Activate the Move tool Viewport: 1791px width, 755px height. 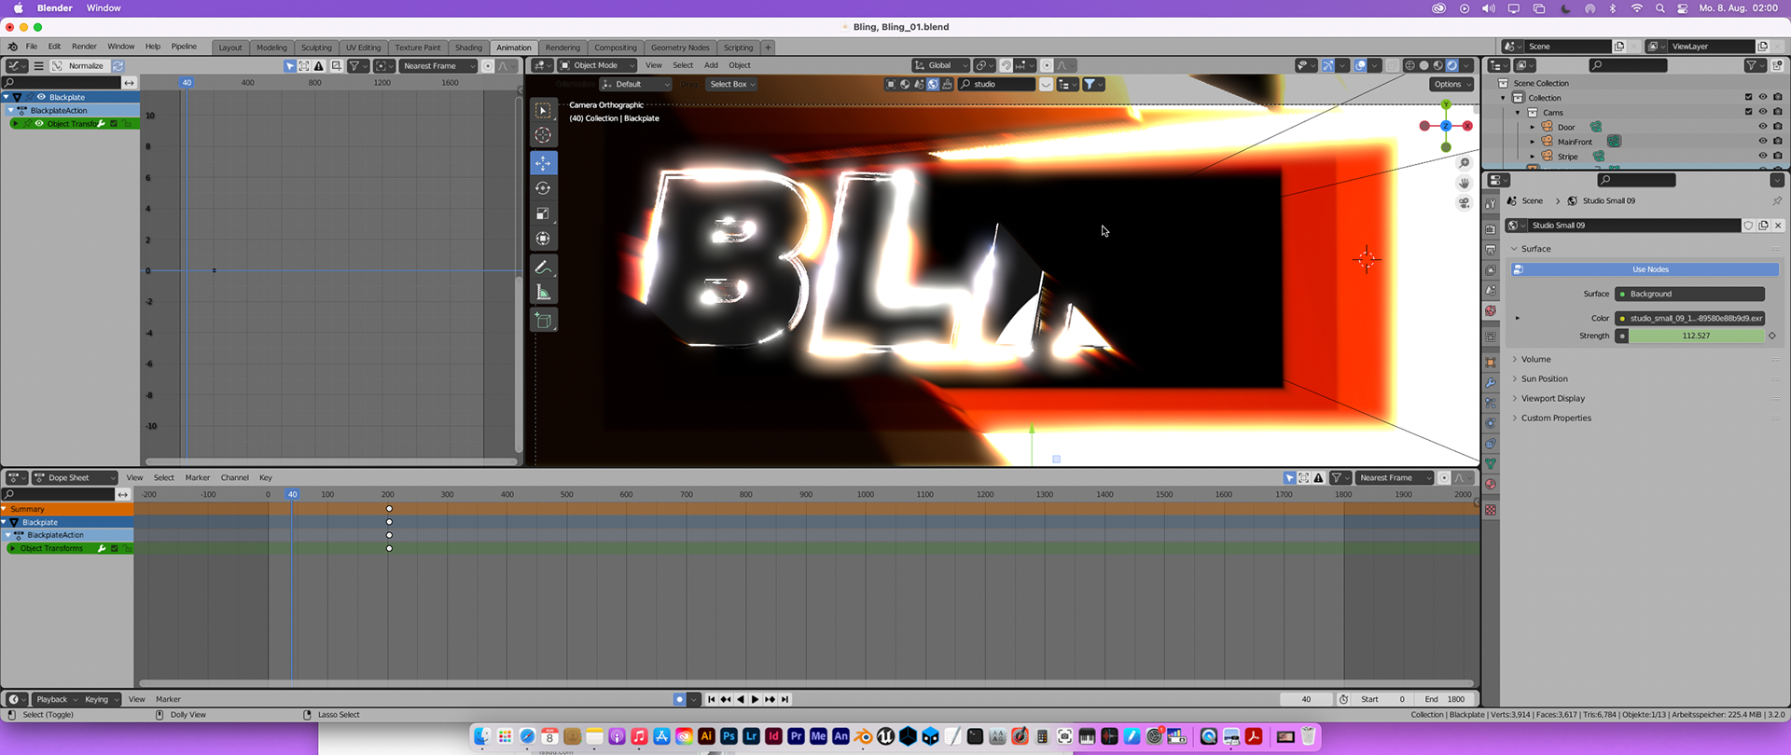pos(543,162)
